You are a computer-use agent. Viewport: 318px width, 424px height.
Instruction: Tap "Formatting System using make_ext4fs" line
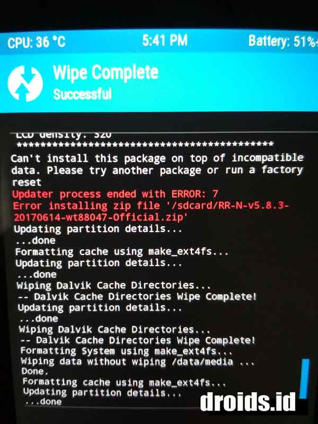[x=127, y=351]
